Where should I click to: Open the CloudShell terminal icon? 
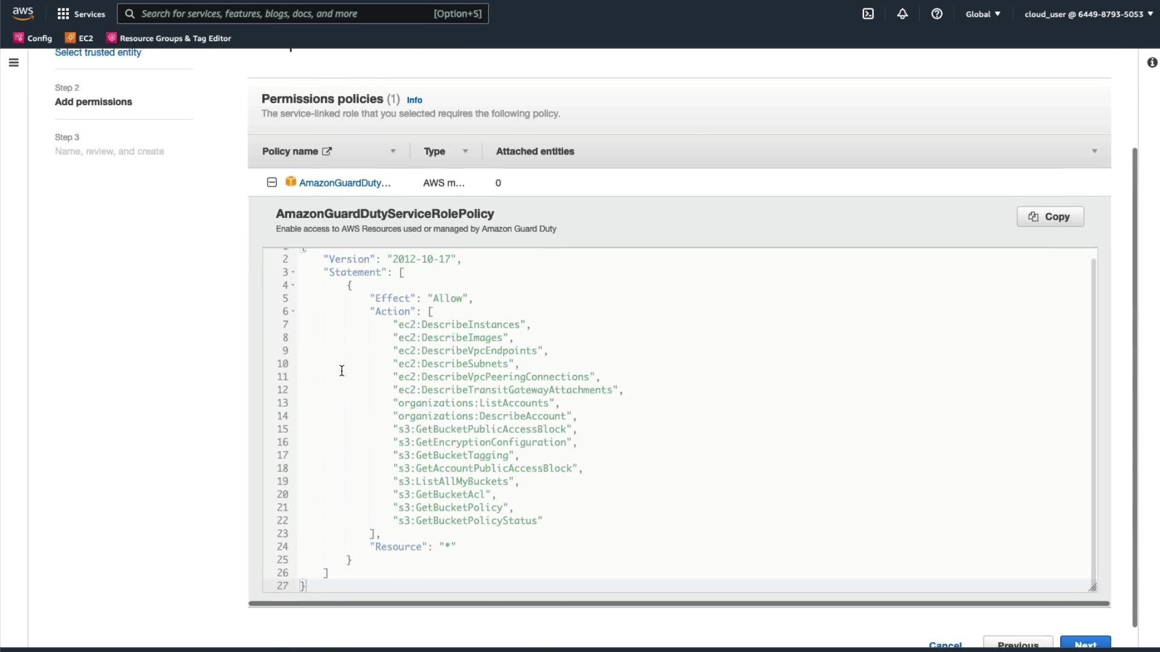pyautogui.click(x=868, y=14)
